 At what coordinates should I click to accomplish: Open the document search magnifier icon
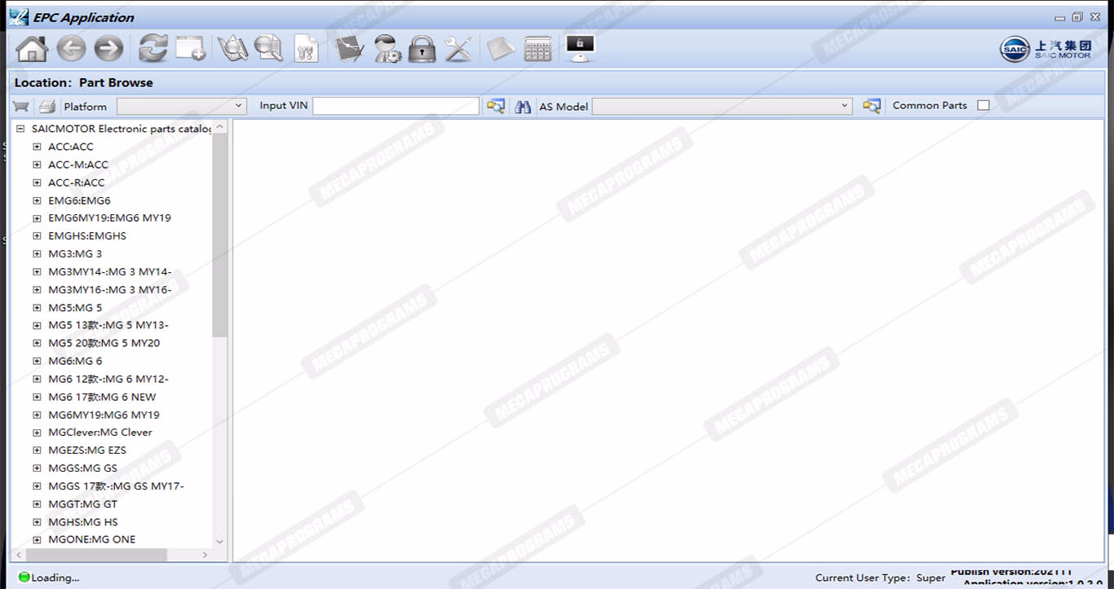(x=267, y=48)
